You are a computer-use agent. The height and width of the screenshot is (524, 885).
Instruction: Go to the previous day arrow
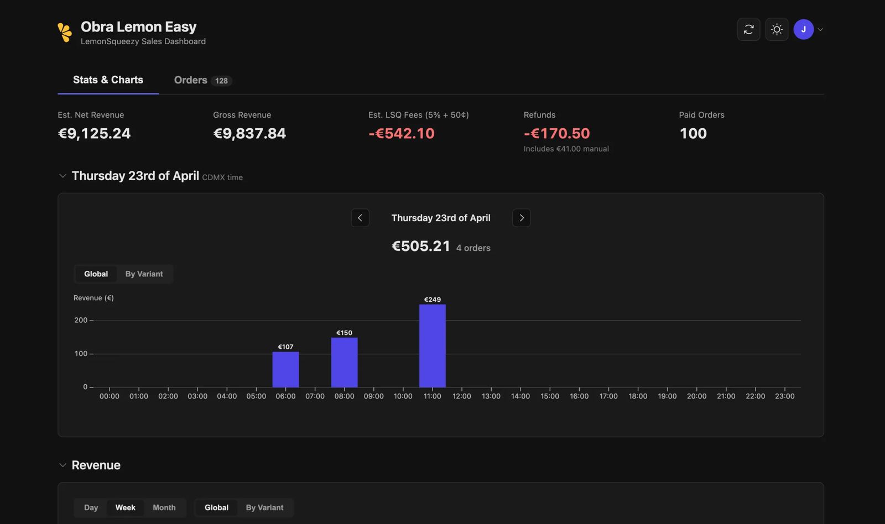360,218
